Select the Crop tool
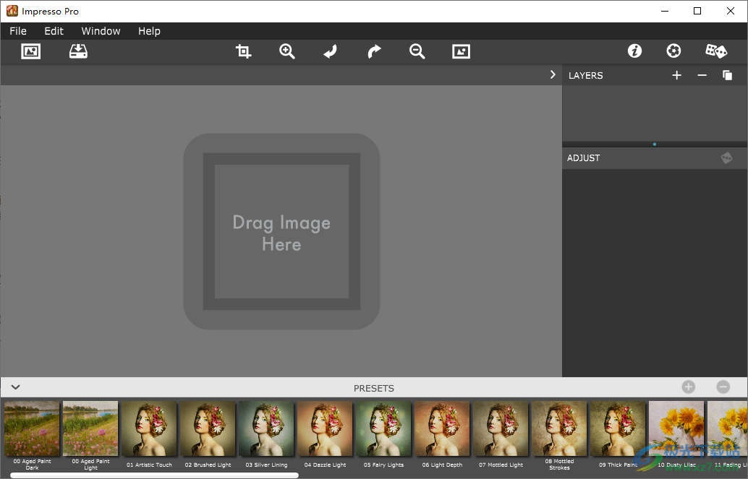Screen dimensions: 748x479 (x=244, y=51)
